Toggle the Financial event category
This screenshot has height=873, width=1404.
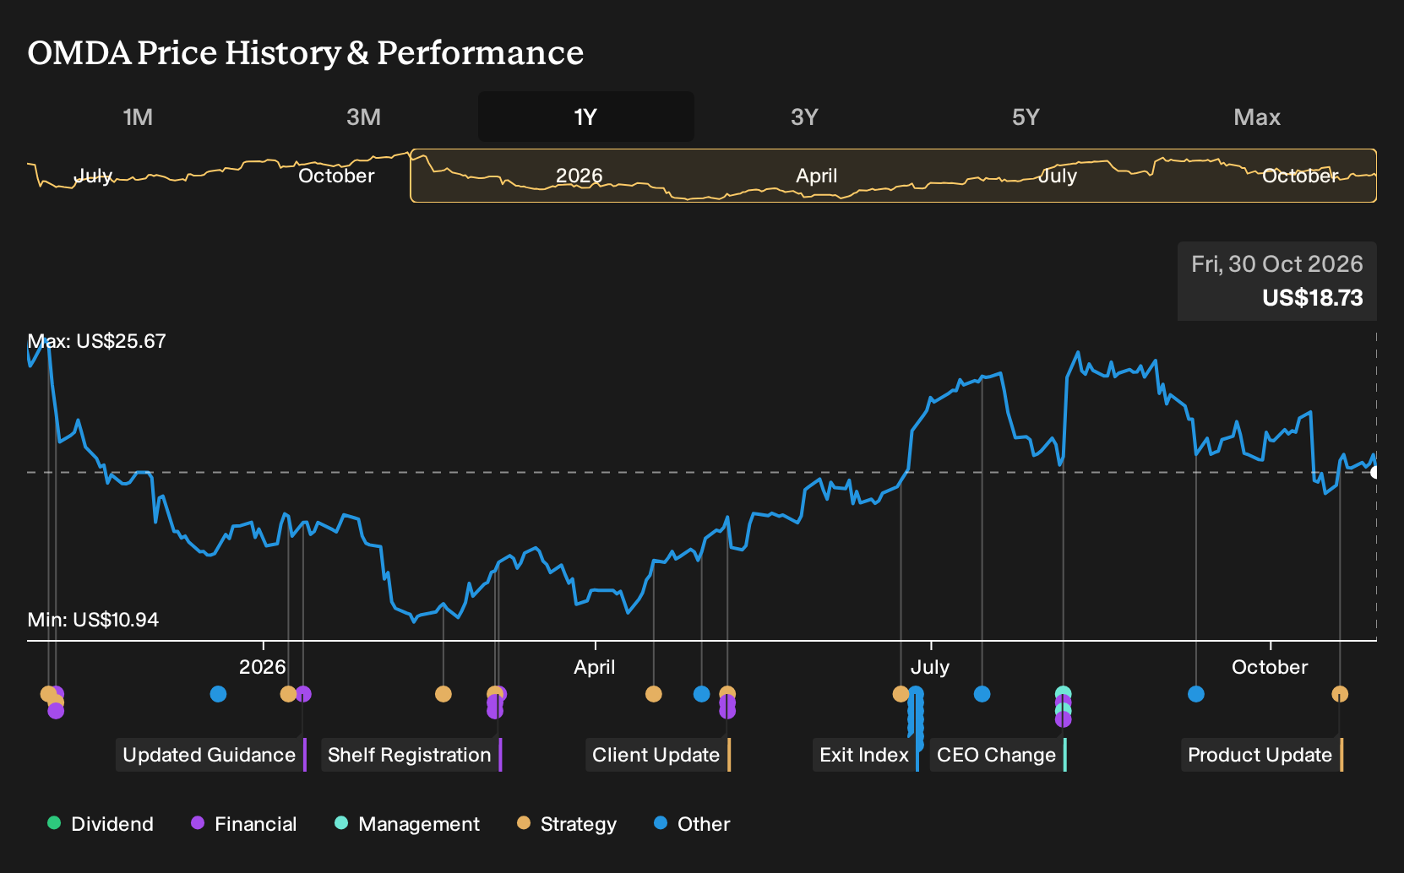243,823
